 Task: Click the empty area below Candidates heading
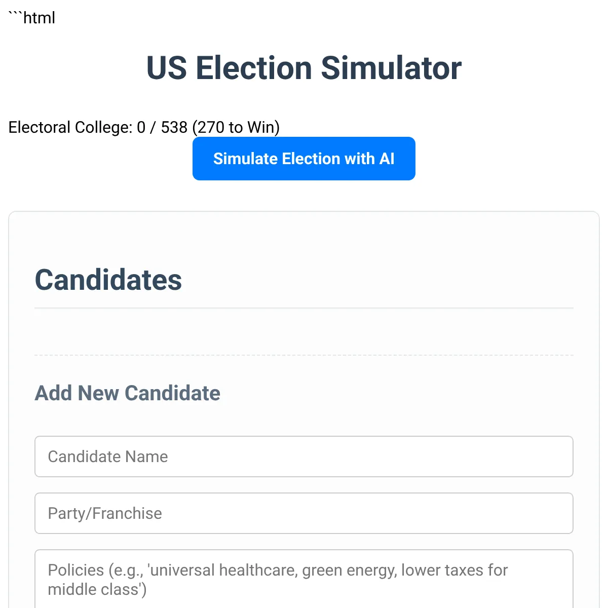coord(303,332)
